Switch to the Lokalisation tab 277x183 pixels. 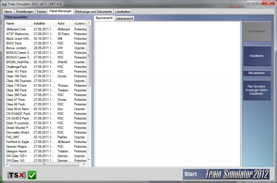click(x=123, y=11)
